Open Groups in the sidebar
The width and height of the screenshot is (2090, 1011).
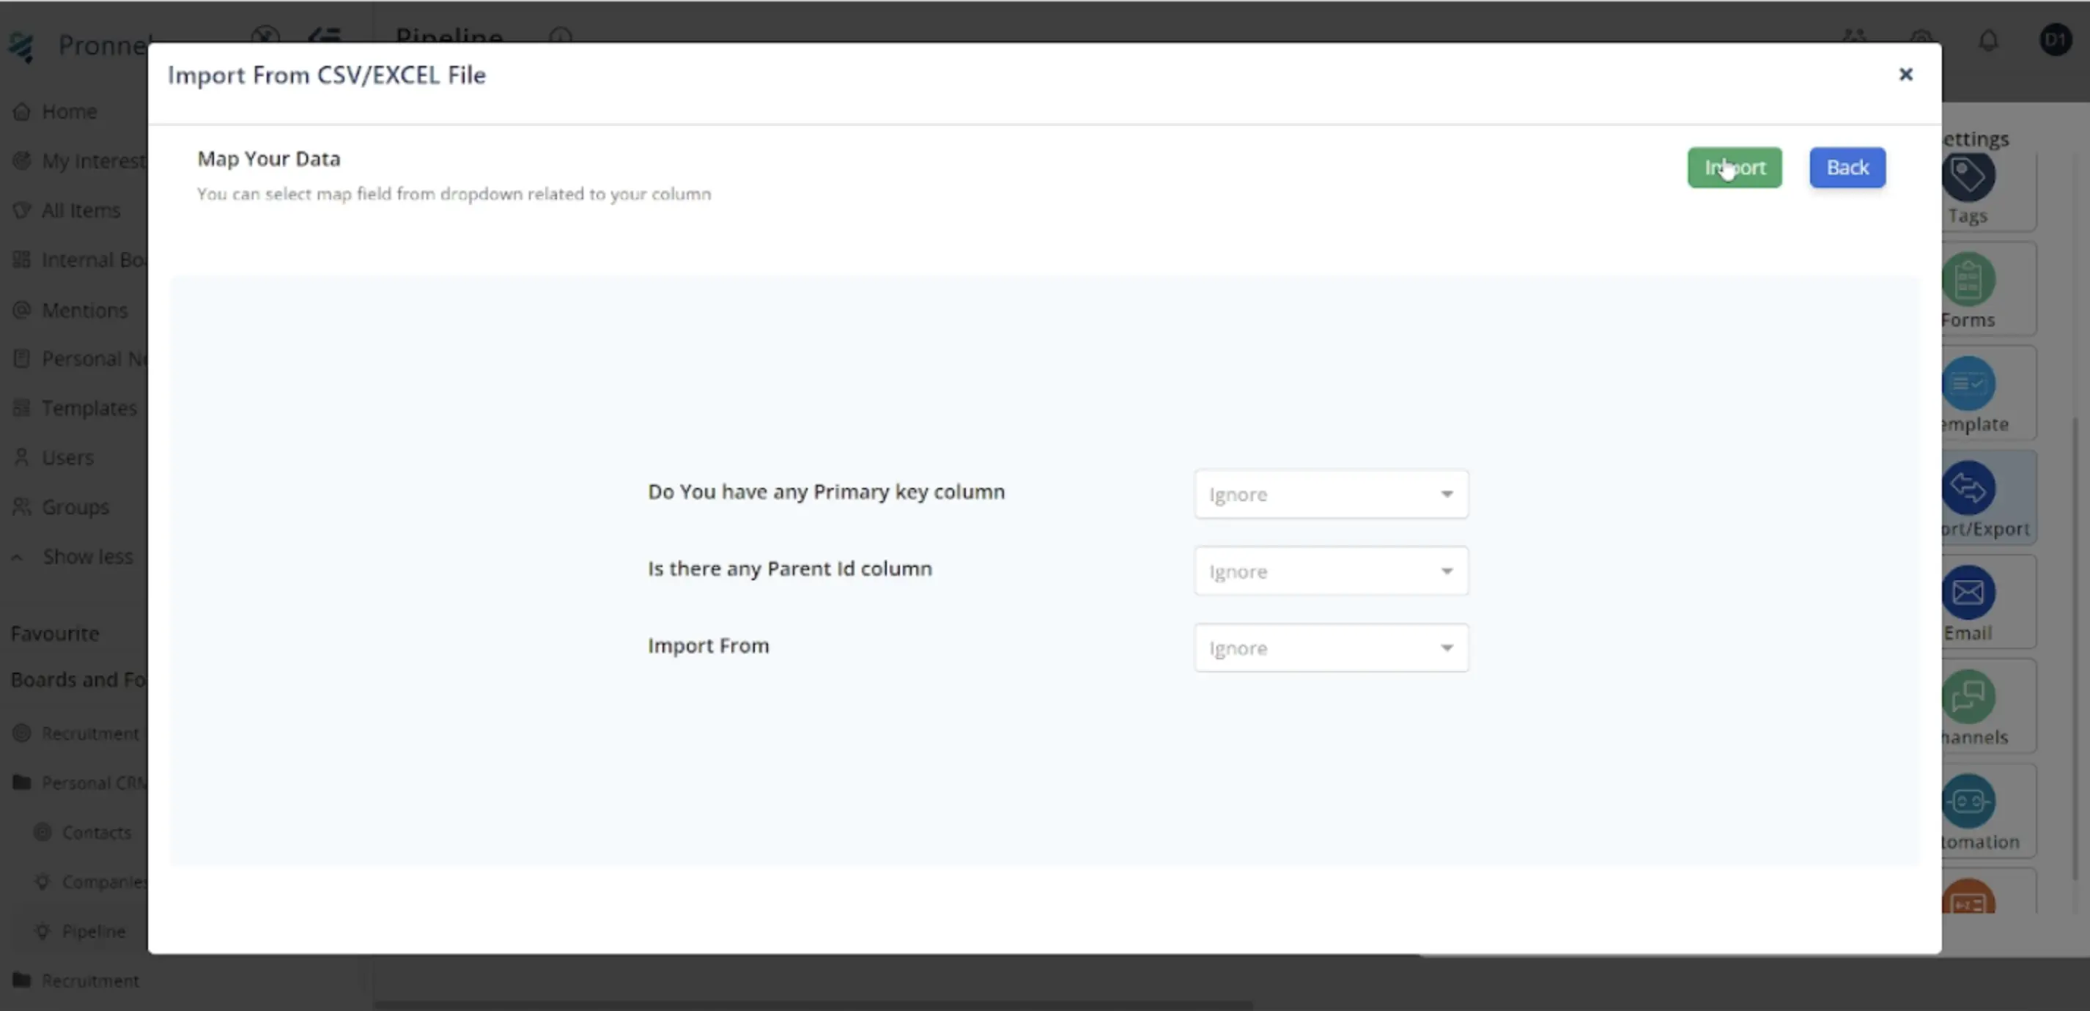coord(75,507)
